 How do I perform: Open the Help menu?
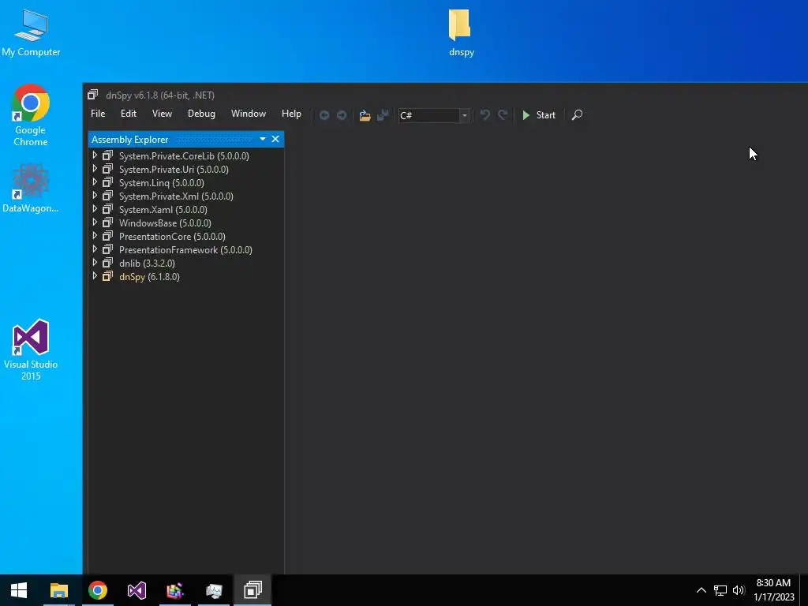click(291, 114)
